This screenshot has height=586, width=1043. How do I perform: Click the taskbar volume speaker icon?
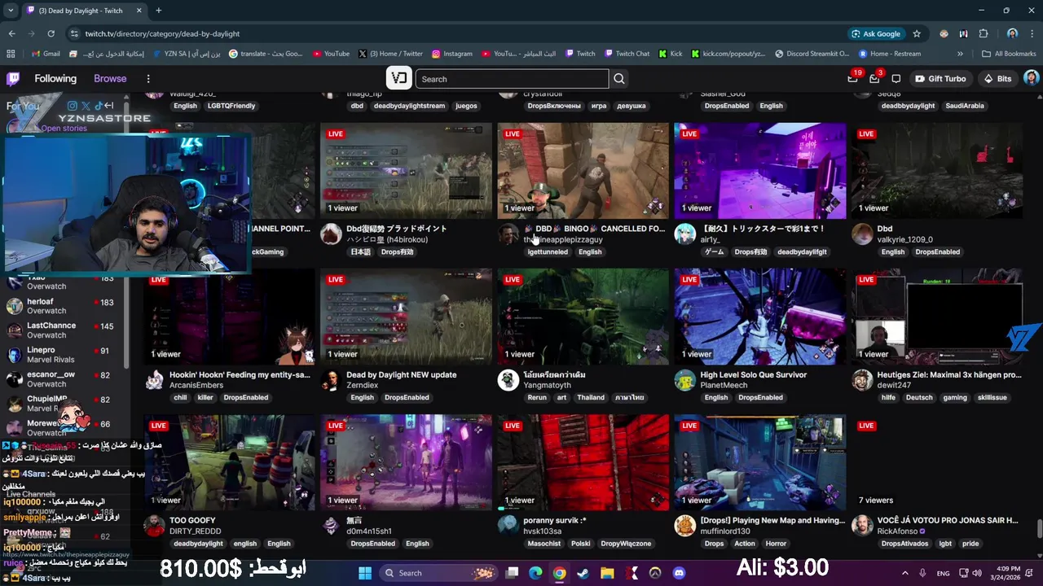(977, 573)
